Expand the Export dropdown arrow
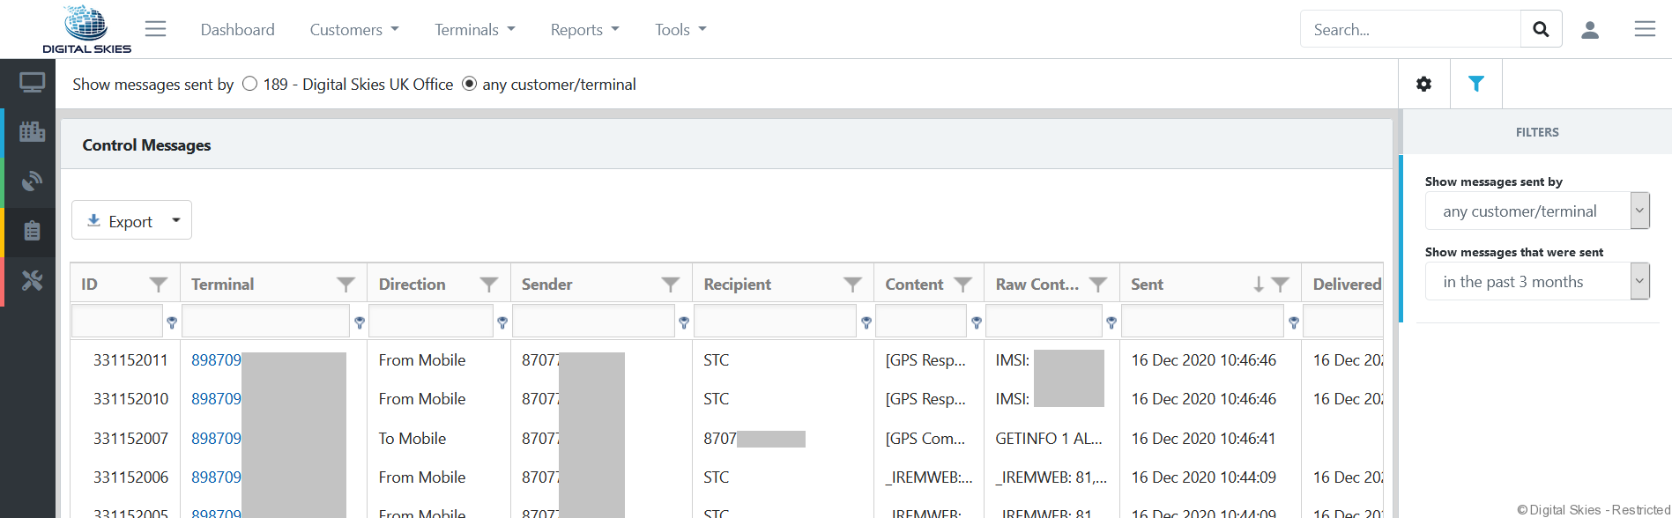The height and width of the screenshot is (518, 1672). pos(176,220)
